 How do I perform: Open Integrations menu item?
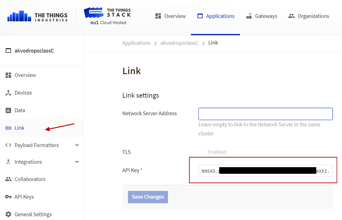[41, 162]
